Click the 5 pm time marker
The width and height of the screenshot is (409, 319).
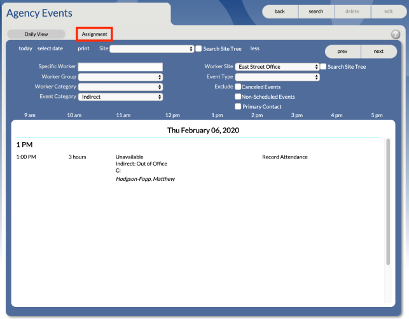coord(377,115)
